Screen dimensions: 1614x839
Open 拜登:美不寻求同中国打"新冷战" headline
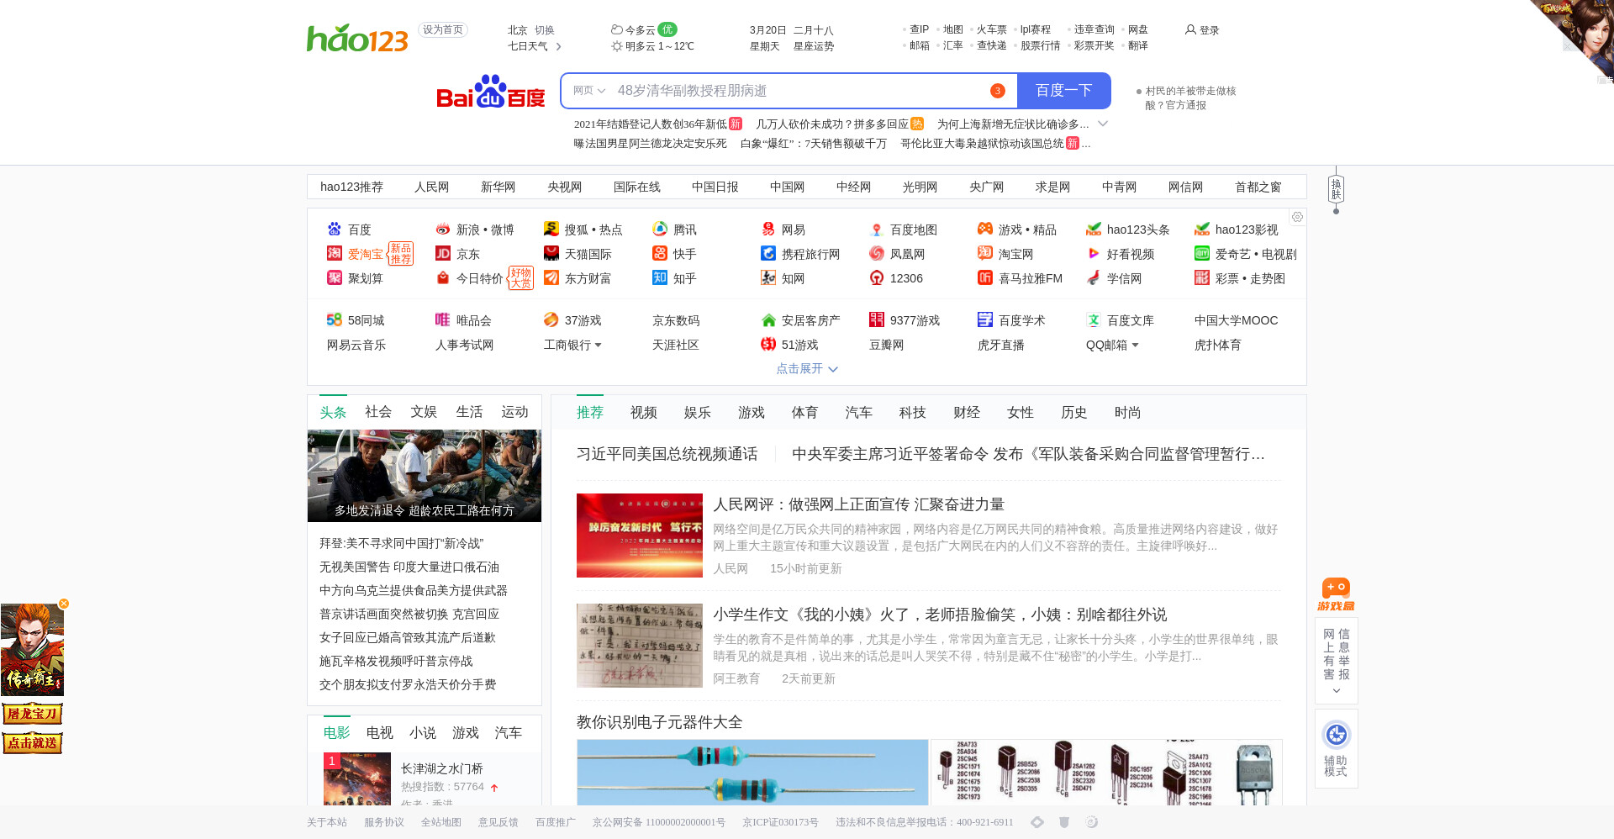(402, 544)
